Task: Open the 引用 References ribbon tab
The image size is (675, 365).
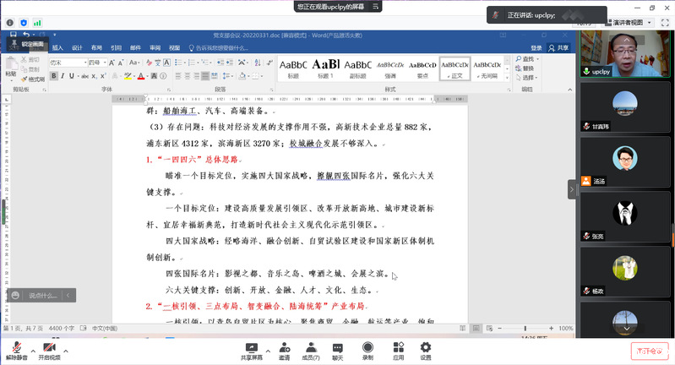Action: point(117,48)
